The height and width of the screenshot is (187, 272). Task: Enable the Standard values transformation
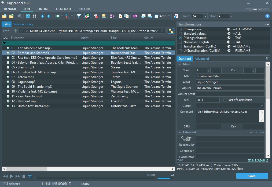(x=180, y=34)
